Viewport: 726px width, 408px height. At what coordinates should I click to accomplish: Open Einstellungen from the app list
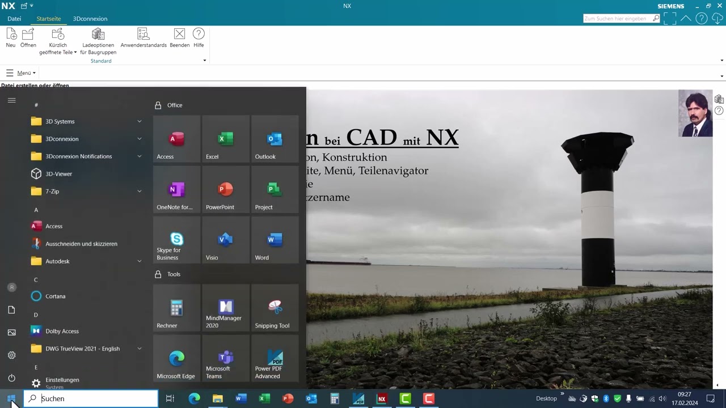coord(87,383)
